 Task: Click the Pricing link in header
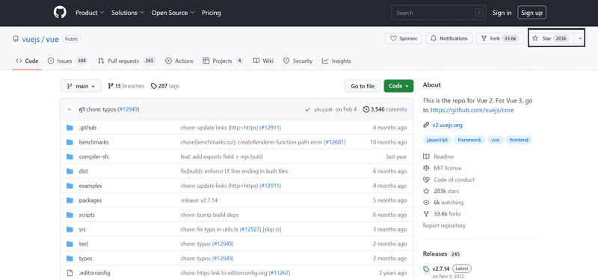click(x=212, y=13)
